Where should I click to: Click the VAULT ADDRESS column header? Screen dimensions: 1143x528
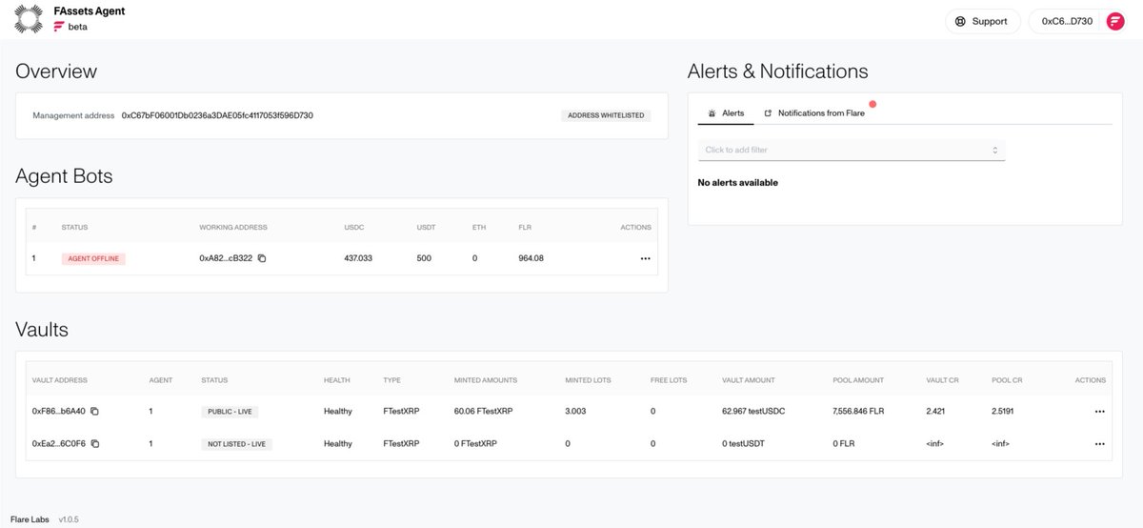(x=59, y=380)
